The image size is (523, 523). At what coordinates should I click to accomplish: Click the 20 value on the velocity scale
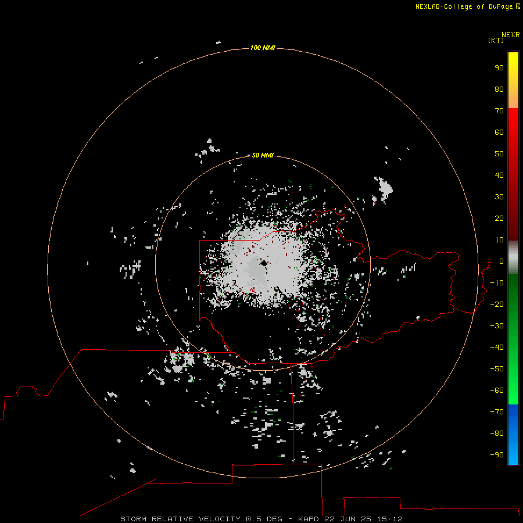click(x=499, y=218)
